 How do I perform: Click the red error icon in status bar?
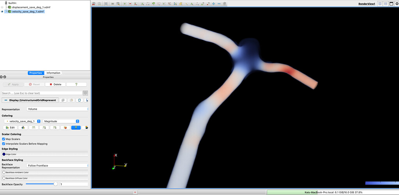point(135,192)
